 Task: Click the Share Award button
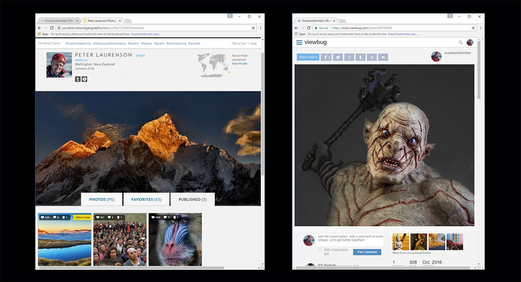(x=308, y=57)
